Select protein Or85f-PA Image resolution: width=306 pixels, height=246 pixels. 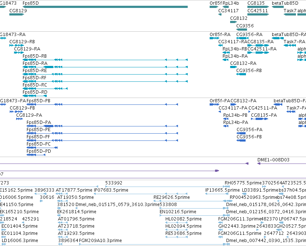coord(220,101)
